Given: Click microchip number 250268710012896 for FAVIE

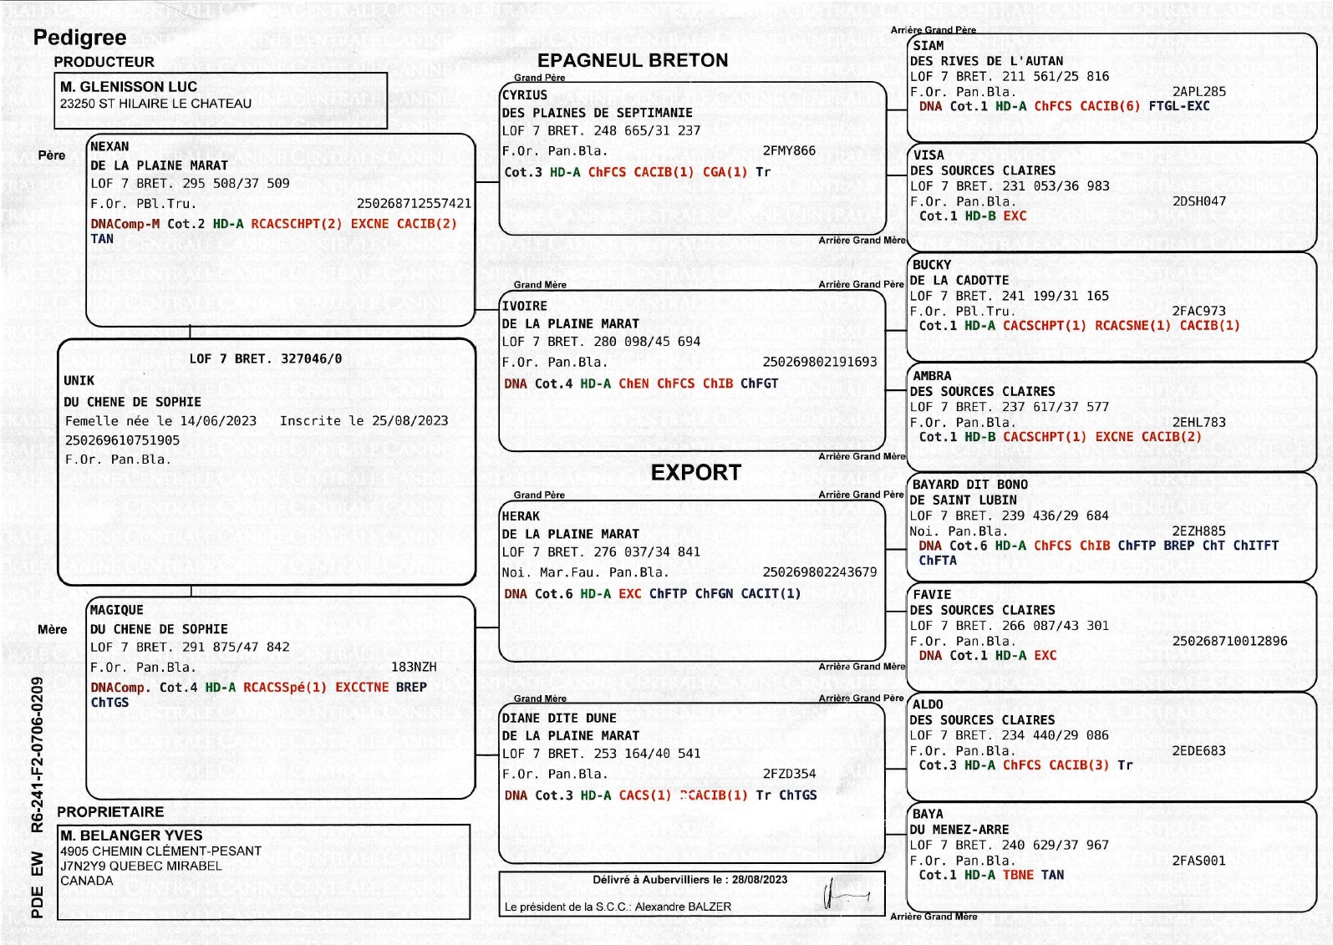Looking at the screenshot, I should click(x=1229, y=641).
